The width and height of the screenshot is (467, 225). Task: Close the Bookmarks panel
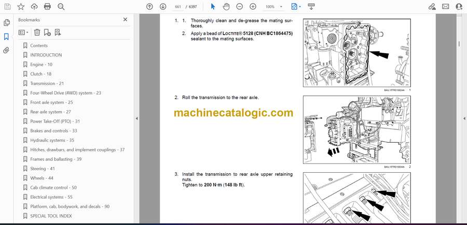[125, 20]
